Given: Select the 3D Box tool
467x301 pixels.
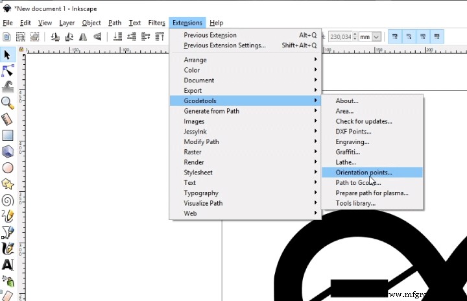Looking at the screenshot, I should (8, 151).
